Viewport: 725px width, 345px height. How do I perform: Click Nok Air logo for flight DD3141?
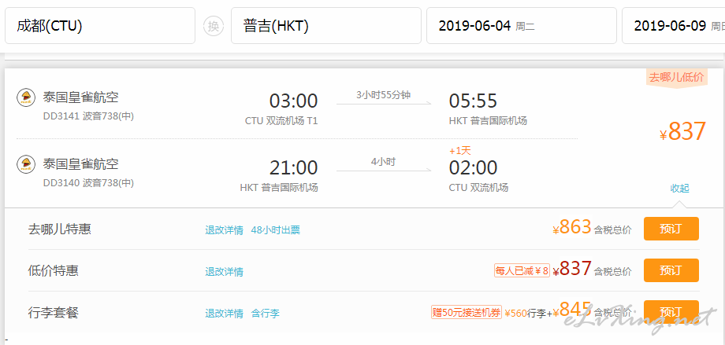26,97
